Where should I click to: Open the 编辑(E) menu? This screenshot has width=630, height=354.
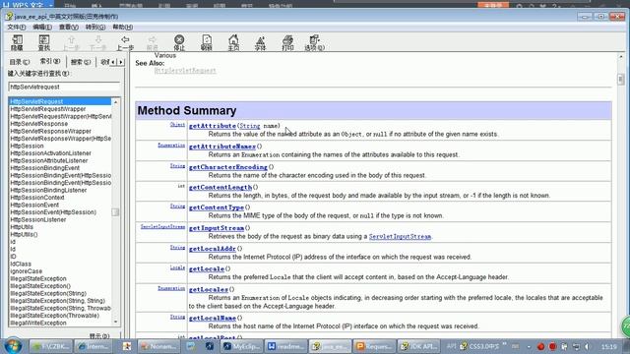(42, 27)
